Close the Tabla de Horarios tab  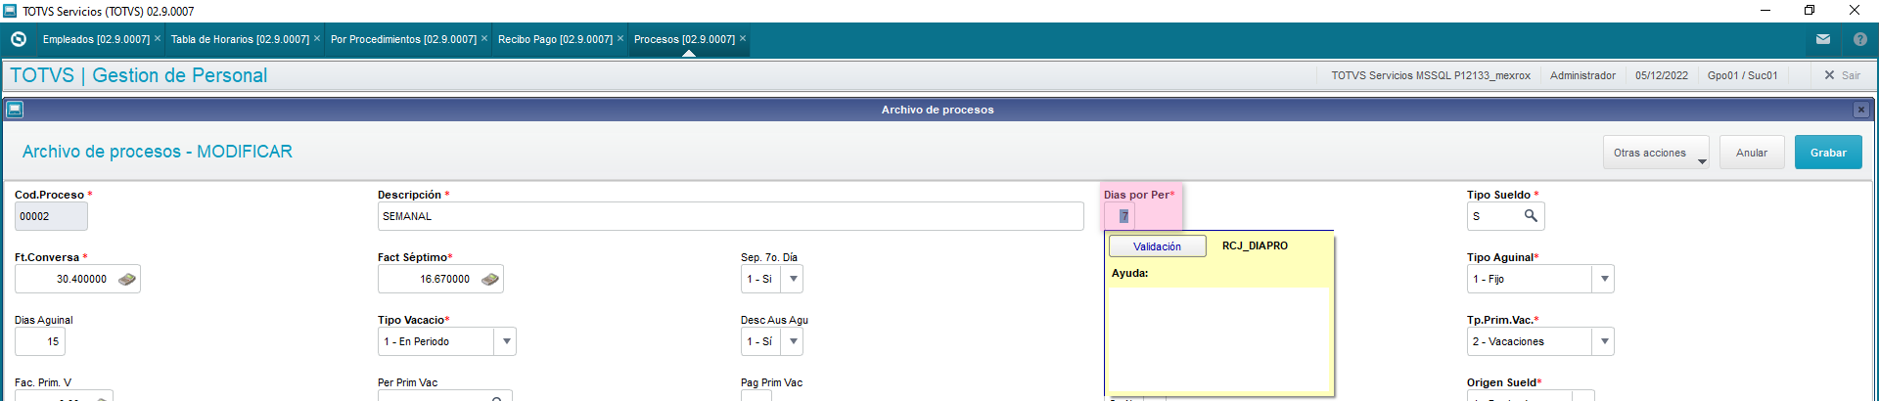(x=317, y=38)
